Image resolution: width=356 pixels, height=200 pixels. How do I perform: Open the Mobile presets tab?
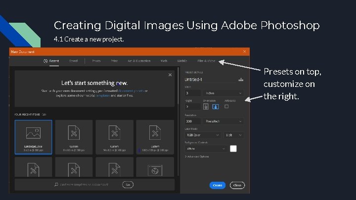click(x=182, y=61)
